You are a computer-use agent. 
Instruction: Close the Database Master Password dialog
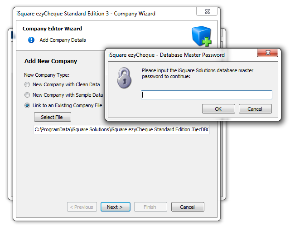pyautogui.click(x=267, y=53)
